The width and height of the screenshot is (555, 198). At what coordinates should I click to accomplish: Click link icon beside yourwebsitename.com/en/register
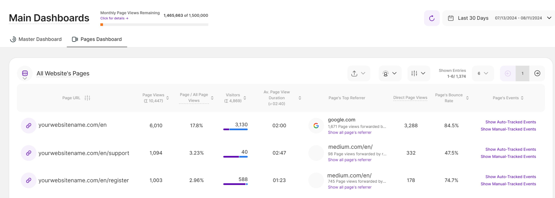tap(29, 181)
